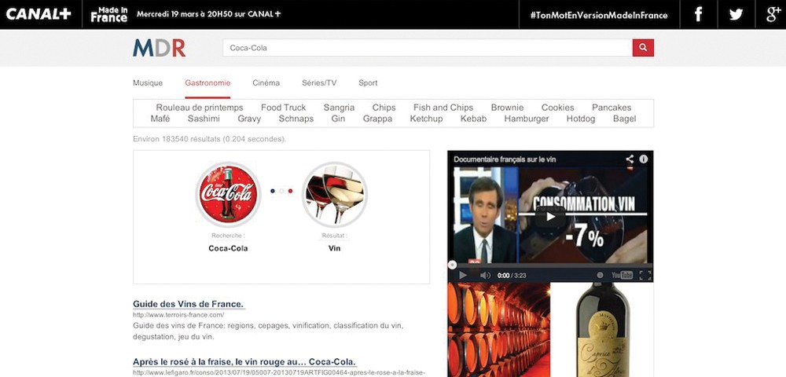Click the video title Documentaire français sur le vin
The width and height of the screenshot is (786, 377).
click(505, 159)
